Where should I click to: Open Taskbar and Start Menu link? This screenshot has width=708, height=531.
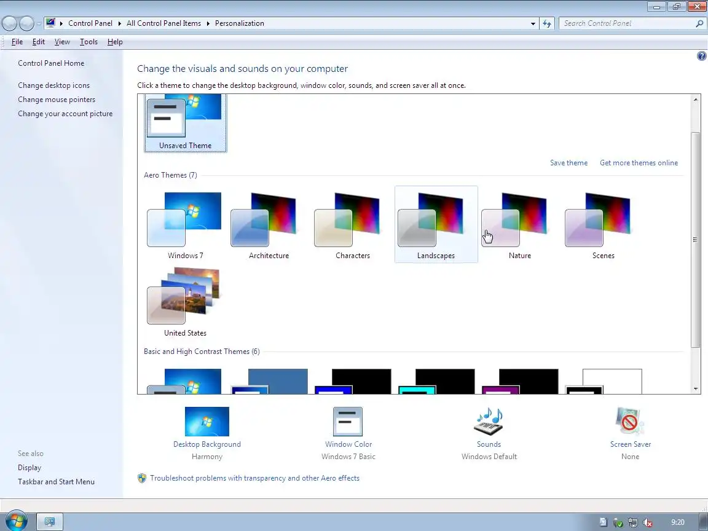[56, 482]
